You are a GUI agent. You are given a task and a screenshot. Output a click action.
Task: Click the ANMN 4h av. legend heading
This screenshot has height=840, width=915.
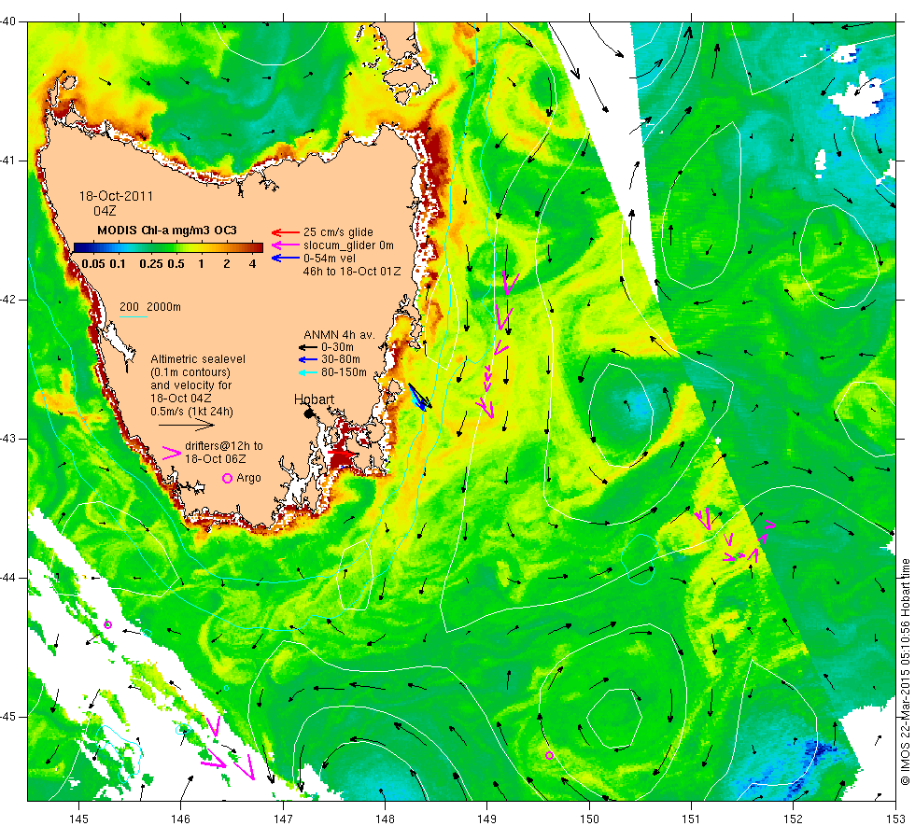coord(339,335)
